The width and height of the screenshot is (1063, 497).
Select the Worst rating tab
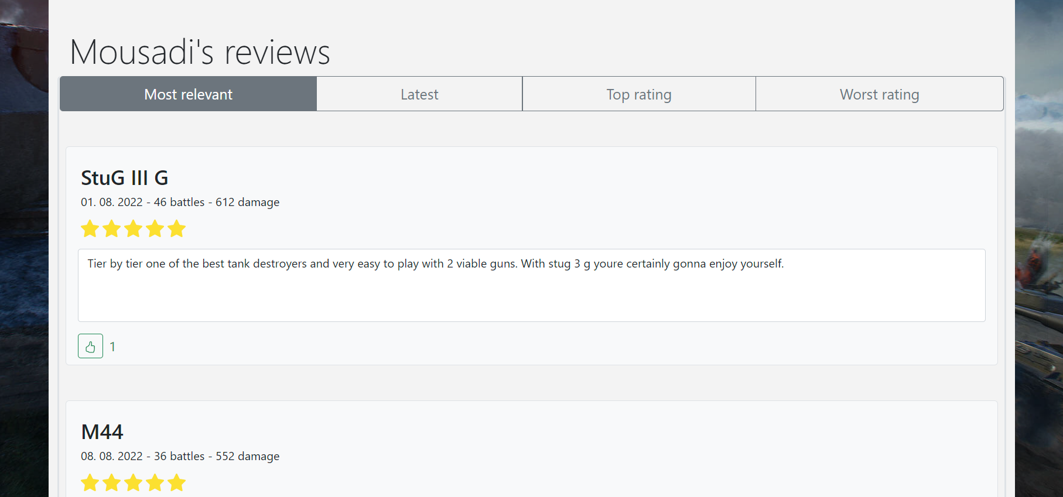pyautogui.click(x=879, y=94)
